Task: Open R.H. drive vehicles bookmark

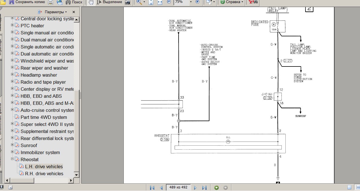Action: [44, 174]
